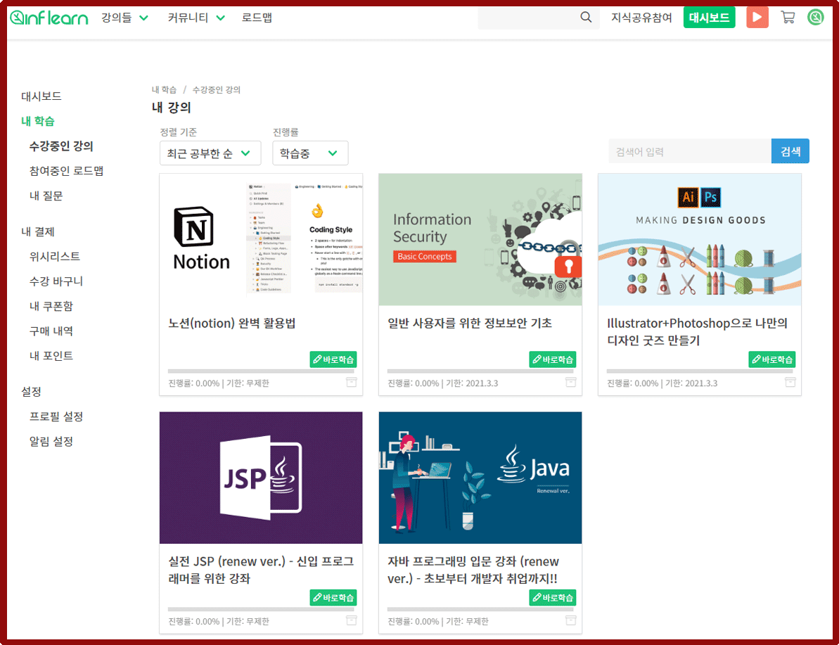The height and width of the screenshot is (645, 839).
Task: Open 프로필 설정 in sidebar
Action: pos(56,416)
